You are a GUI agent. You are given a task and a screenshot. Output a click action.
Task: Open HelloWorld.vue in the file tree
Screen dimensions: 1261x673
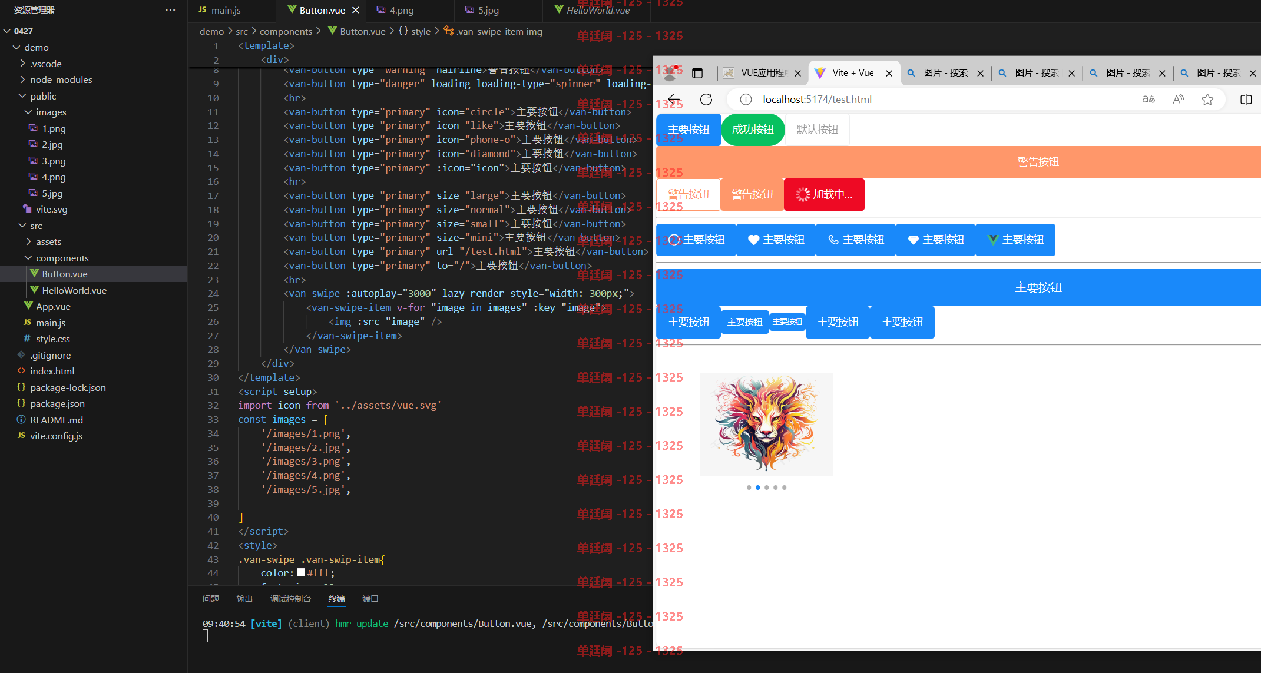[74, 290]
